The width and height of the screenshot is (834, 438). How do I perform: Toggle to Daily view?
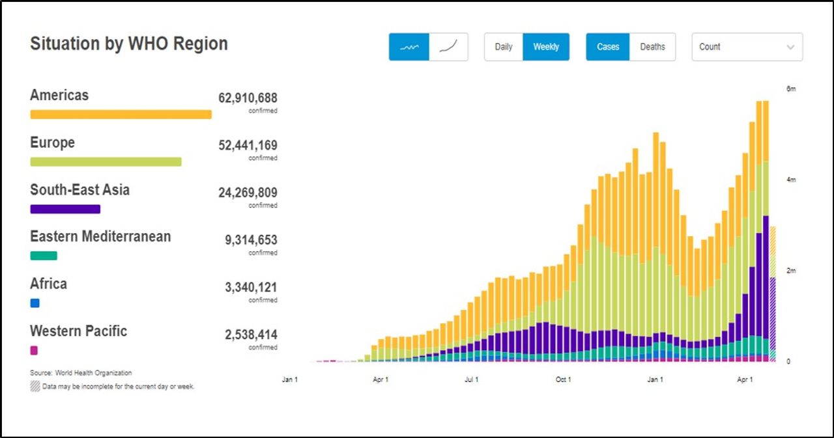click(504, 47)
